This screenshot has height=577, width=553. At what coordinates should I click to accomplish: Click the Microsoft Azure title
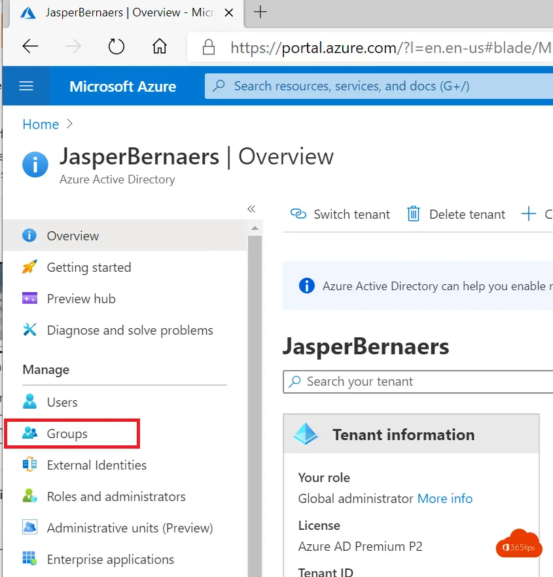tap(123, 86)
